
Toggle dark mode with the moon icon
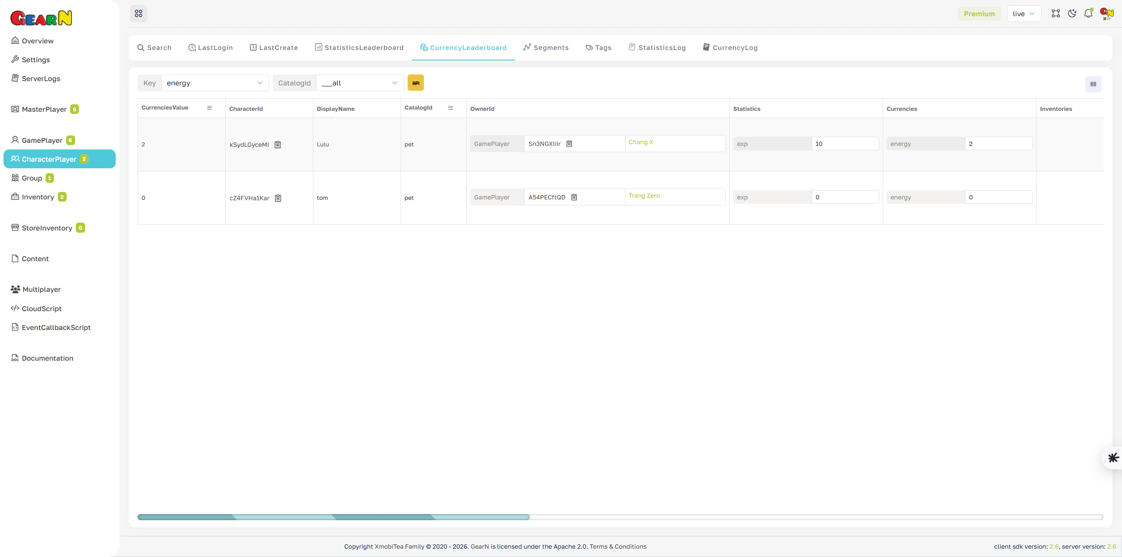tap(1072, 14)
